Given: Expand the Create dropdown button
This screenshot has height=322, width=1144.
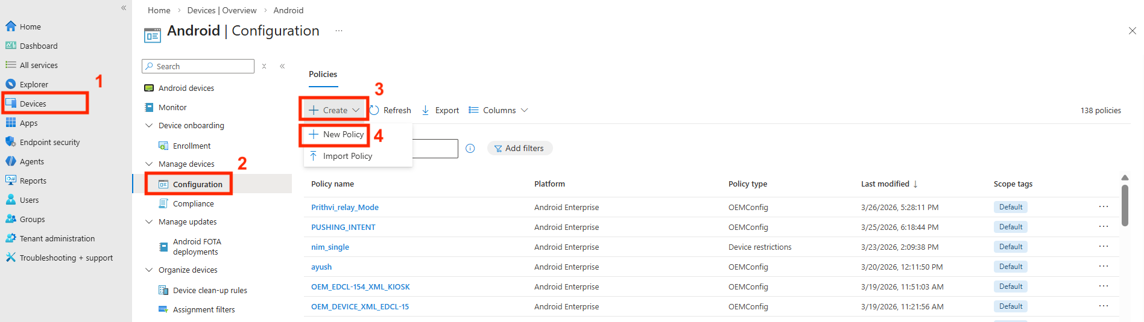Looking at the screenshot, I should [334, 110].
